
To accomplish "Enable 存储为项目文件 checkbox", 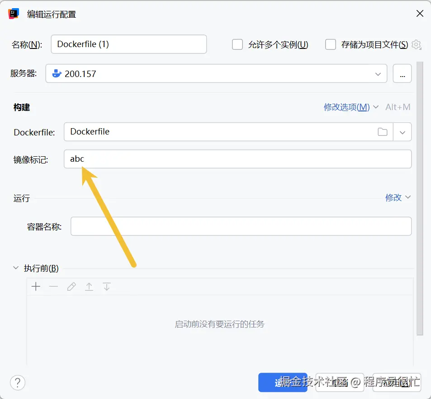I will pos(331,44).
